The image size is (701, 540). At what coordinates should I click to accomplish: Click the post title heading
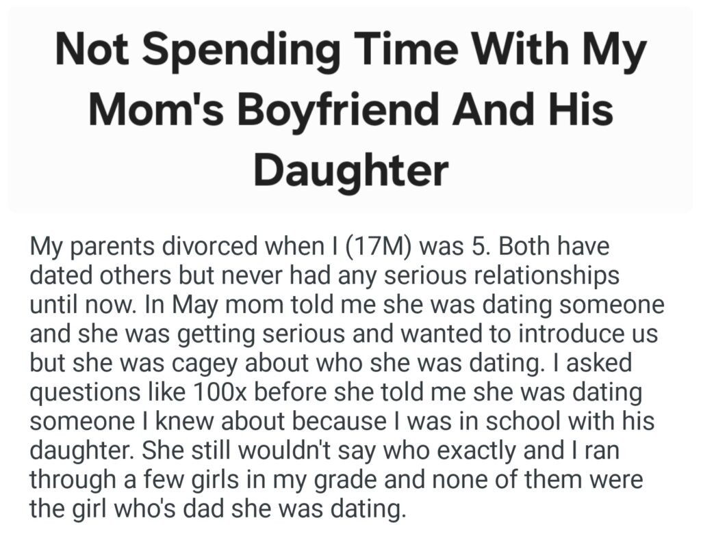tap(350, 110)
